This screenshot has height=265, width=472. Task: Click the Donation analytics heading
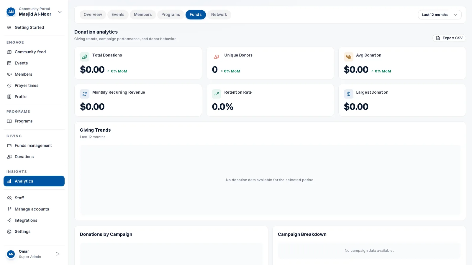point(96,32)
